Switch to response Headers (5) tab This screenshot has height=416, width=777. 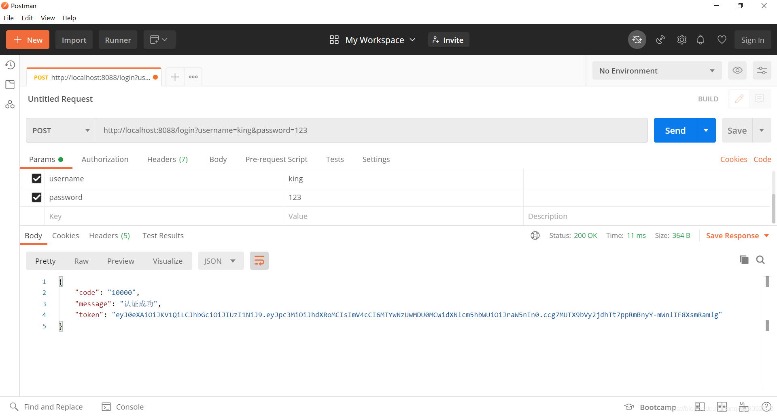click(109, 235)
